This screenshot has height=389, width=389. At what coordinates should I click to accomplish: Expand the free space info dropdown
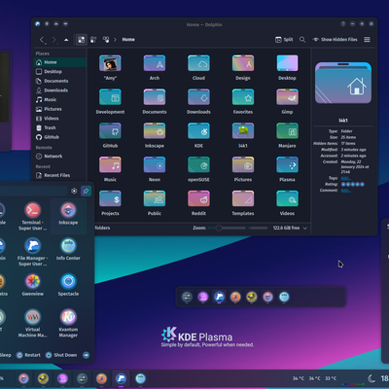[305, 229]
